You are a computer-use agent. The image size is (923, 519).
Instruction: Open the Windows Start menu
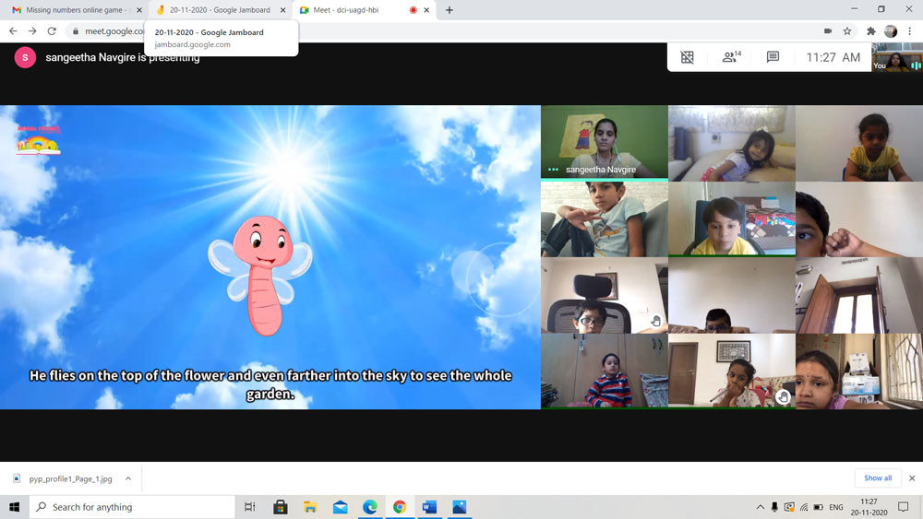coord(14,507)
